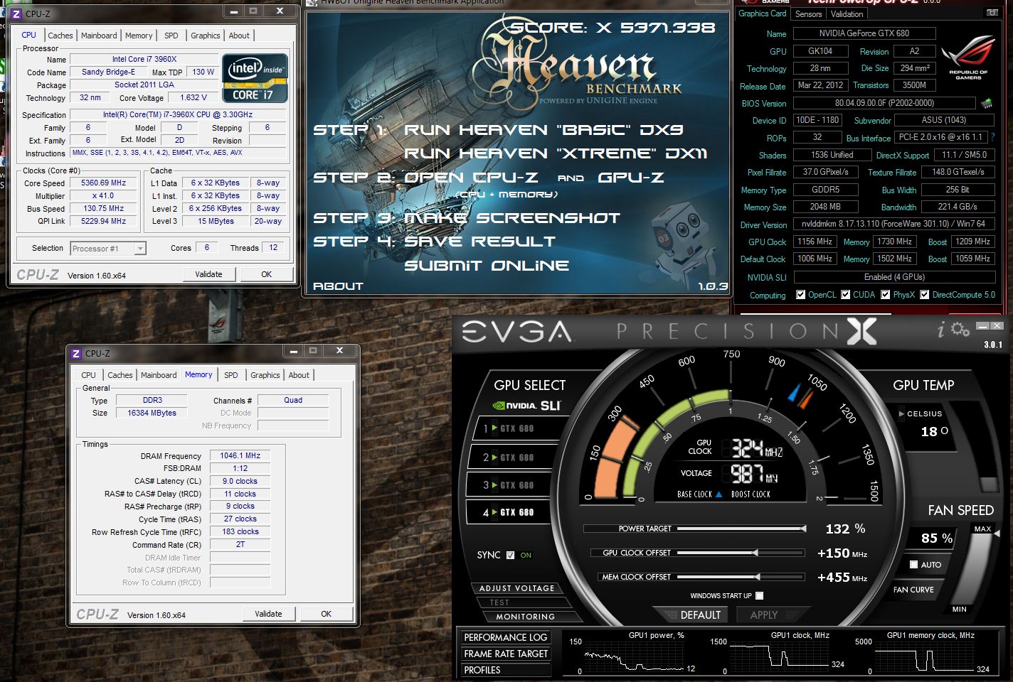Open About tab in lower CPU-Z window
This screenshot has width=1013, height=682.
(x=299, y=375)
